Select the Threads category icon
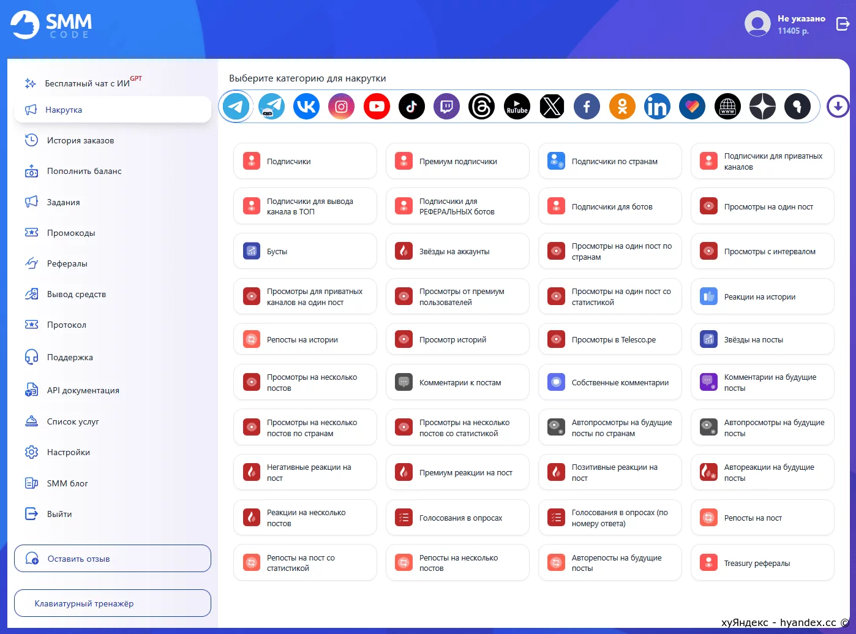Image resolution: width=856 pixels, height=634 pixels. pos(482,107)
